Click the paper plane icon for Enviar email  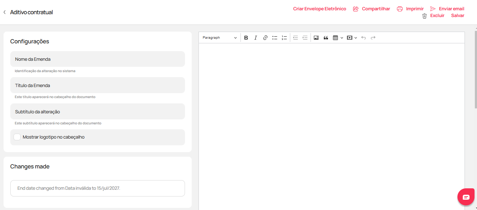pos(433,9)
